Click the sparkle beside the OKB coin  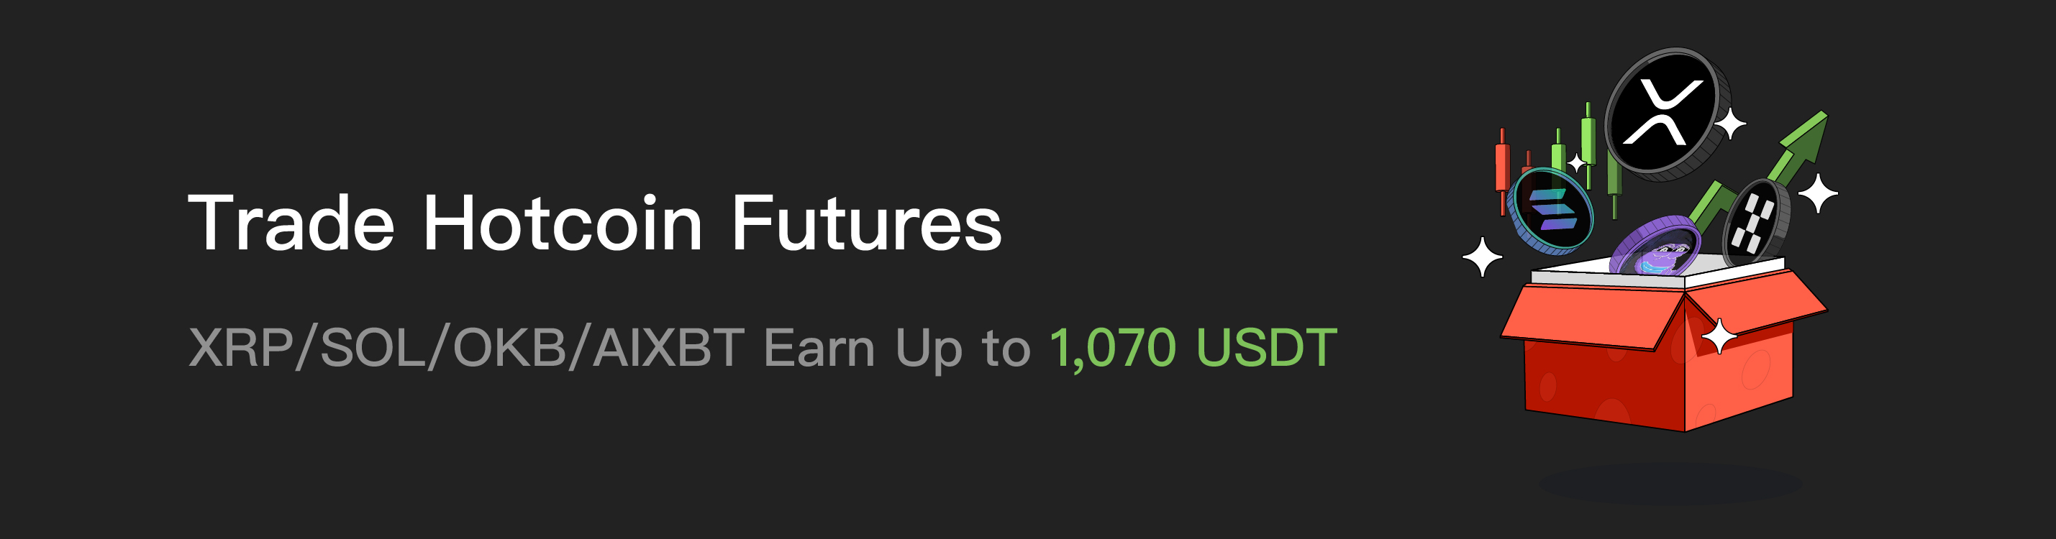(x=1817, y=193)
